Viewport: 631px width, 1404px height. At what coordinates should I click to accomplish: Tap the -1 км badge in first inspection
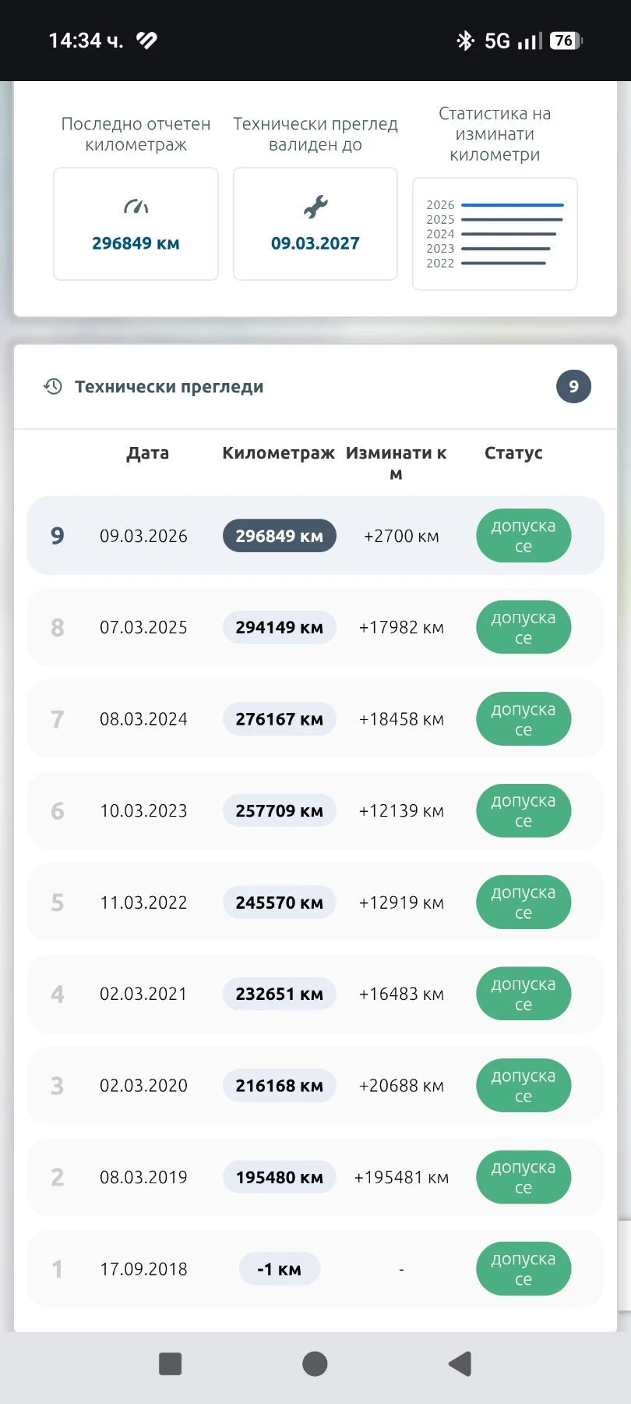tap(280, 1269)
